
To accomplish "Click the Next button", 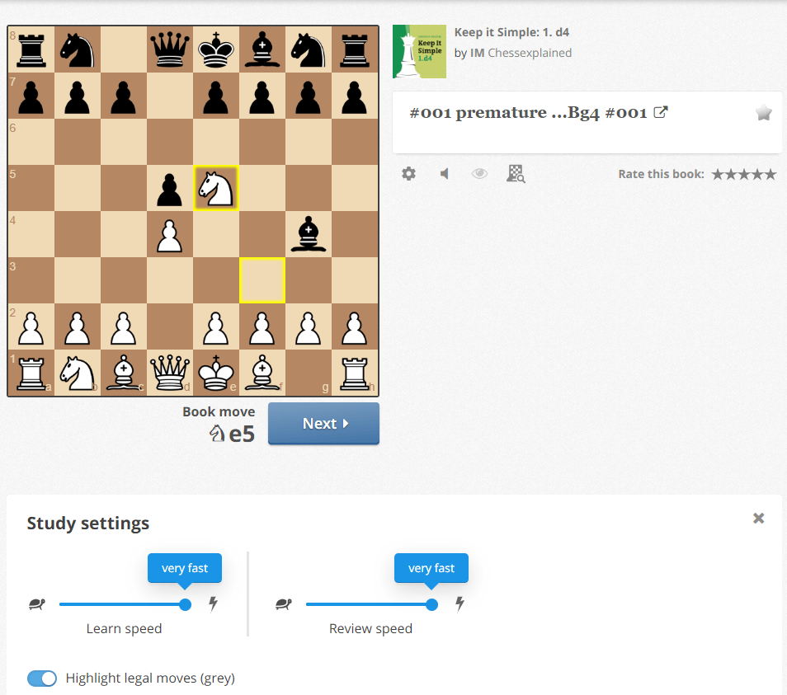I will pyautogui.click(x=323, y=424).
